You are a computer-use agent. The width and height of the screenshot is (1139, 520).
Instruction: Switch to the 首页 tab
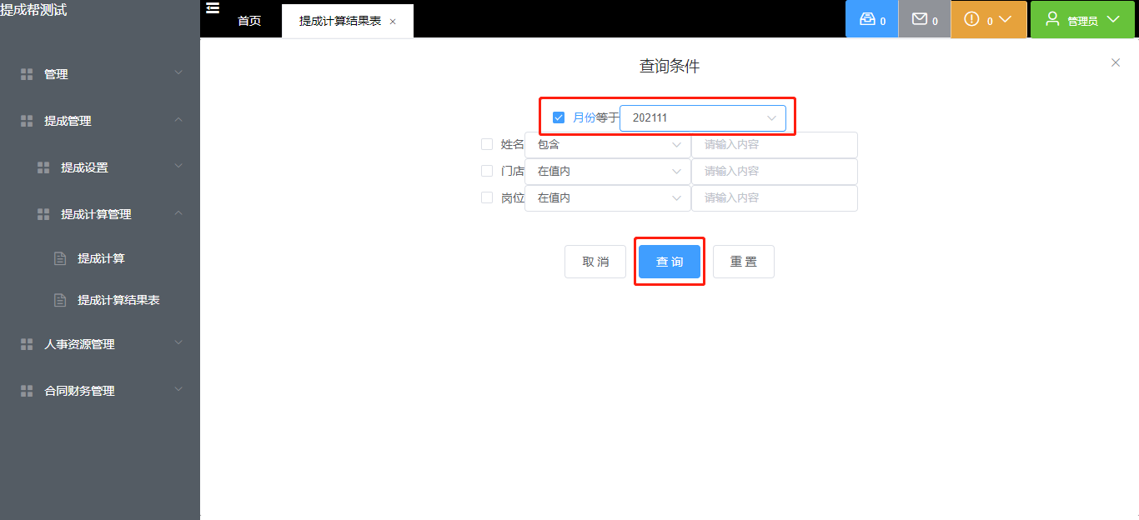[249, 21]
